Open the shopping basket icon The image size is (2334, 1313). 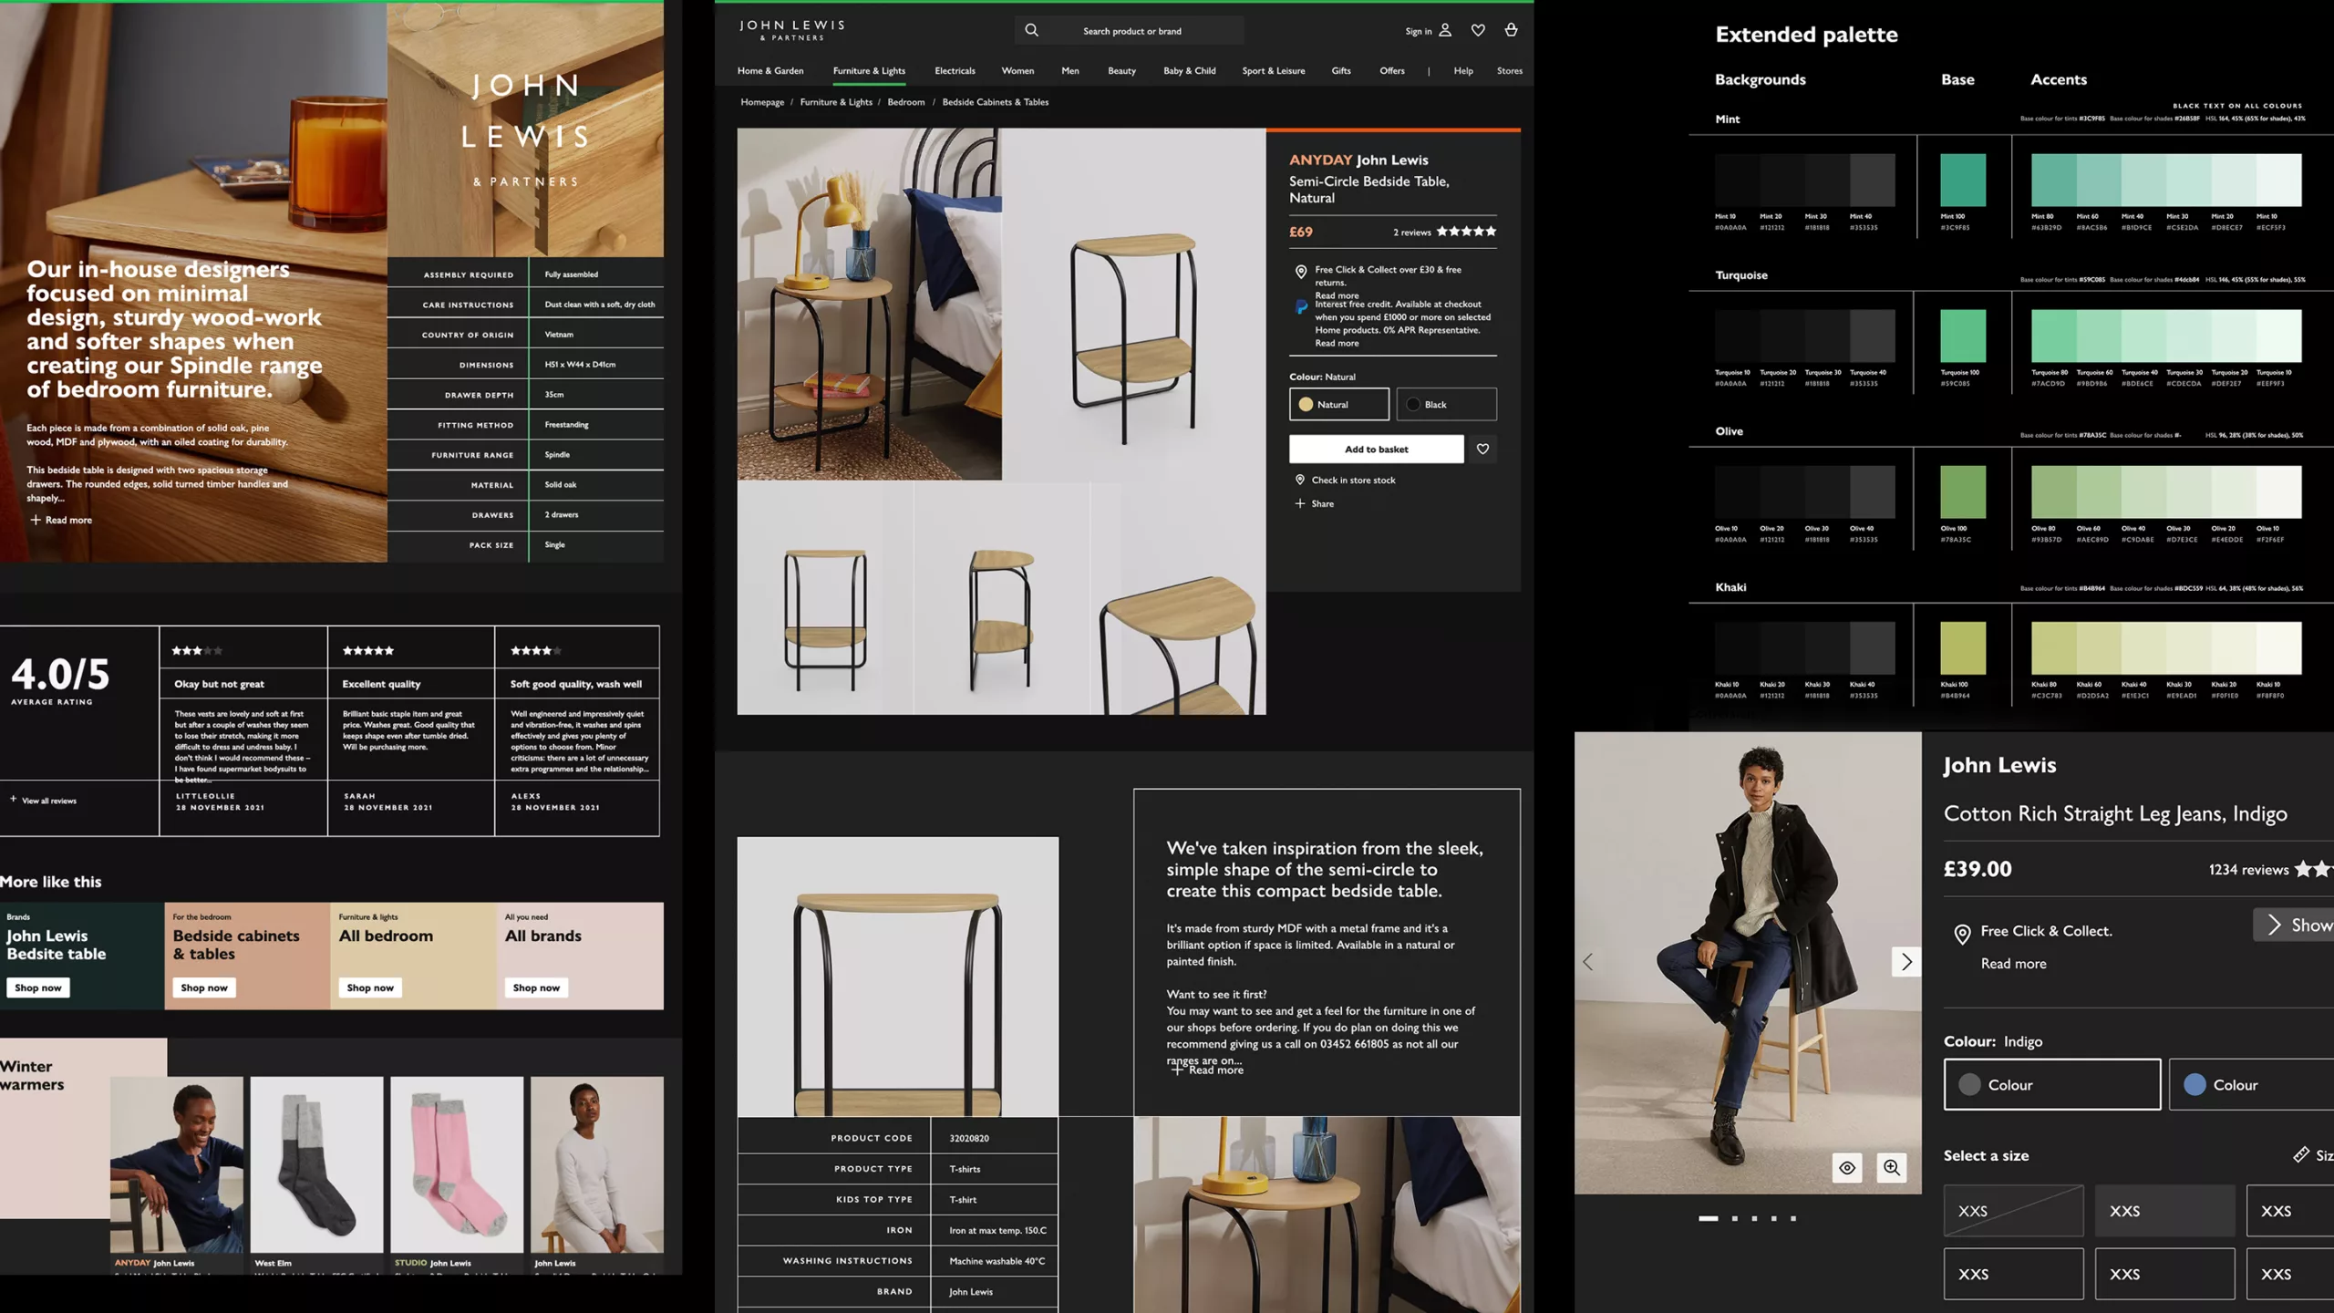(1511, 30)
